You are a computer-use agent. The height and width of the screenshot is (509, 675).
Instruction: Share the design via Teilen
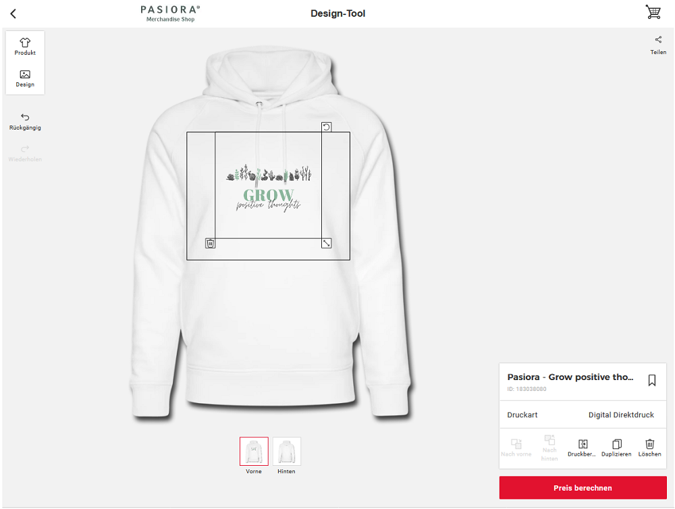coord(657,45)
